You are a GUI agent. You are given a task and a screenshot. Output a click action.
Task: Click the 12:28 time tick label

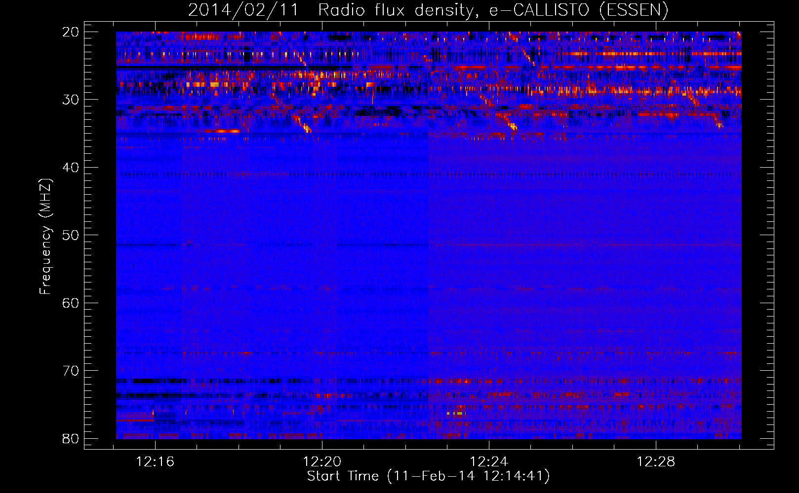656,462
